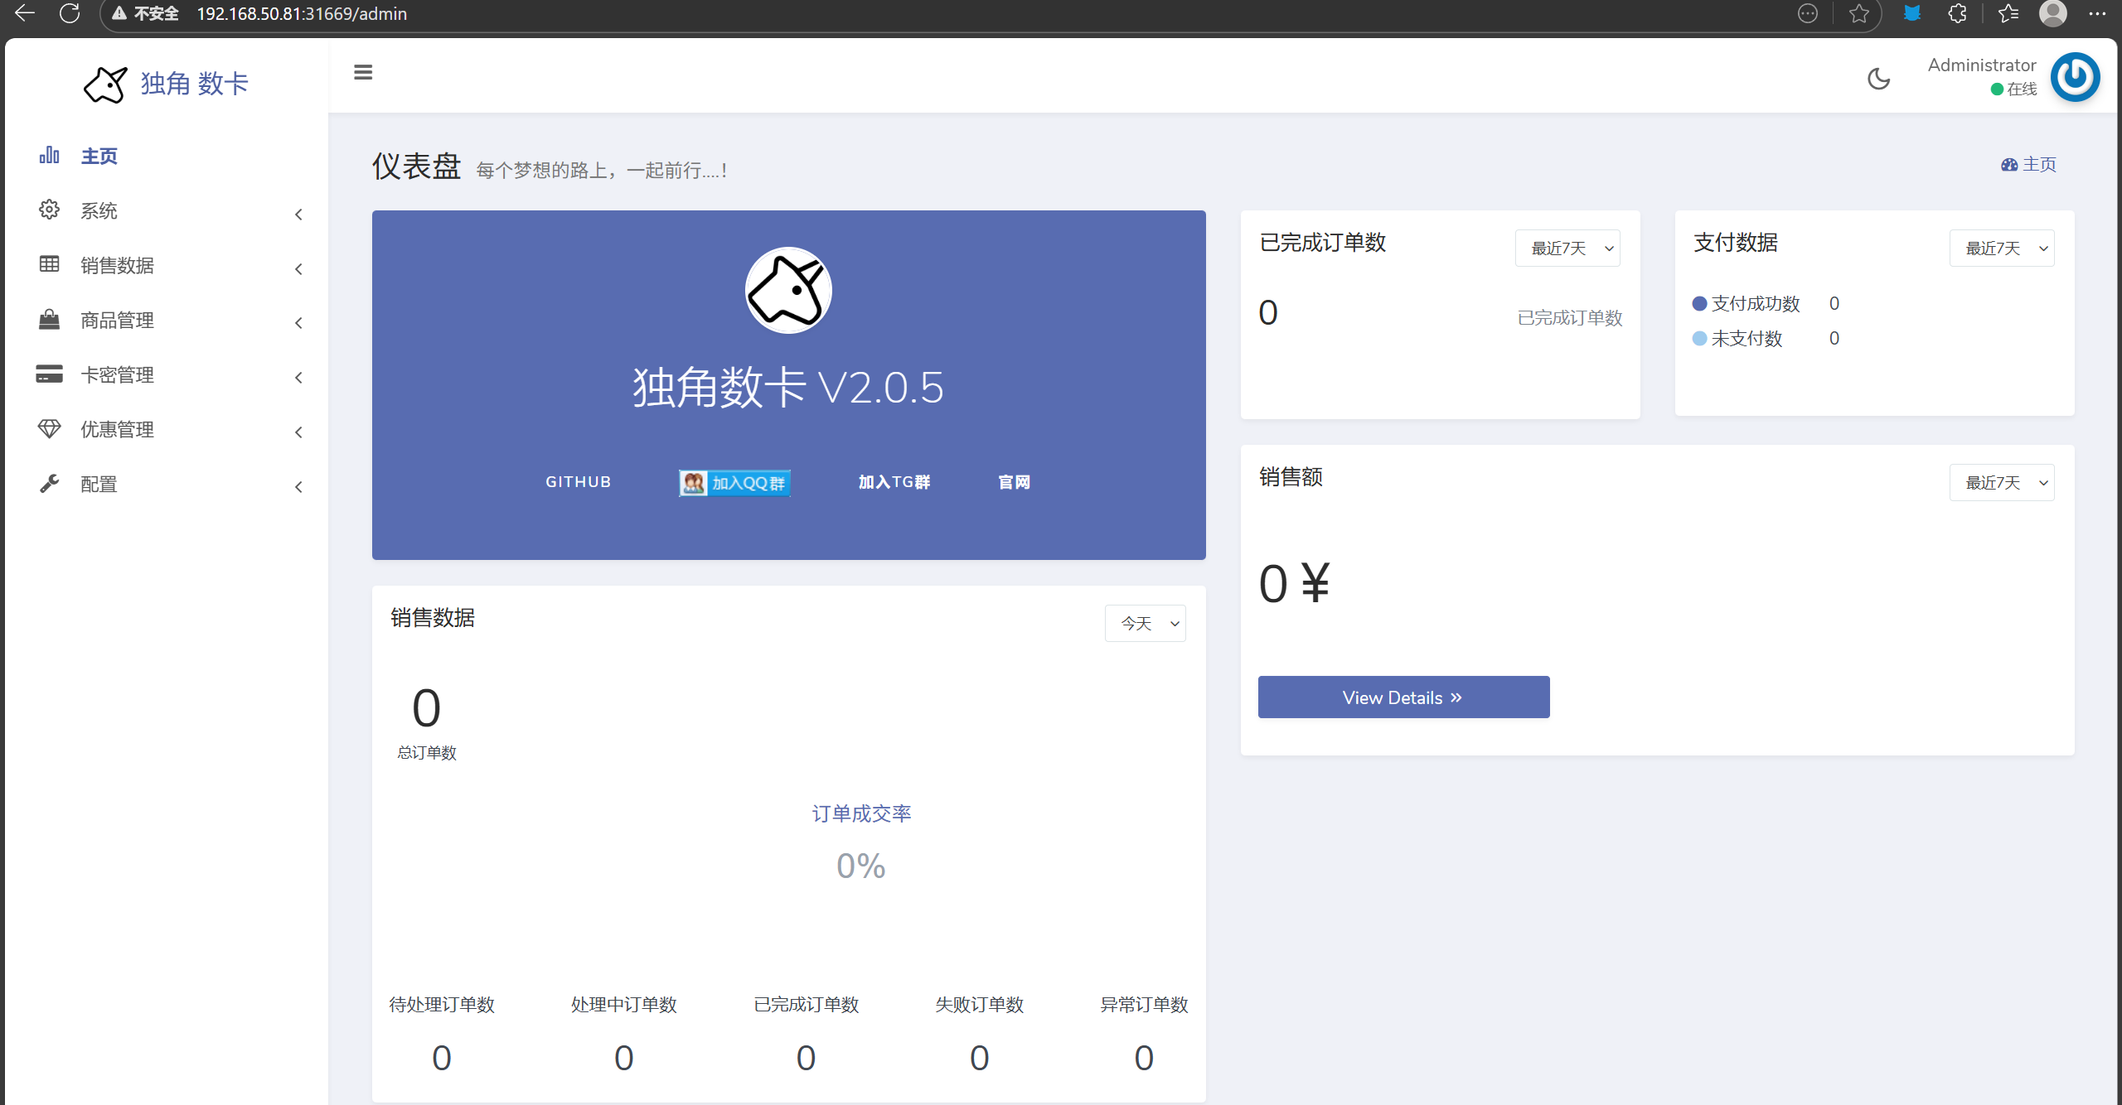
Task: Click the hamburger sidebar toggle icon
Action: 363,73
